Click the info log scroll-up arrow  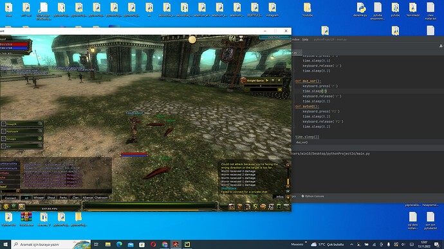(288, 165)
